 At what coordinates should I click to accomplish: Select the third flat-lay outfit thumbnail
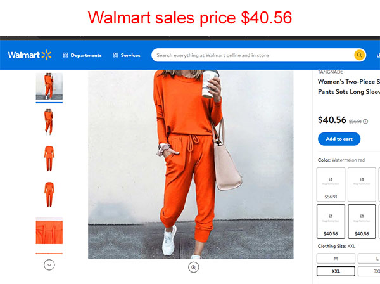coord(49,158)
